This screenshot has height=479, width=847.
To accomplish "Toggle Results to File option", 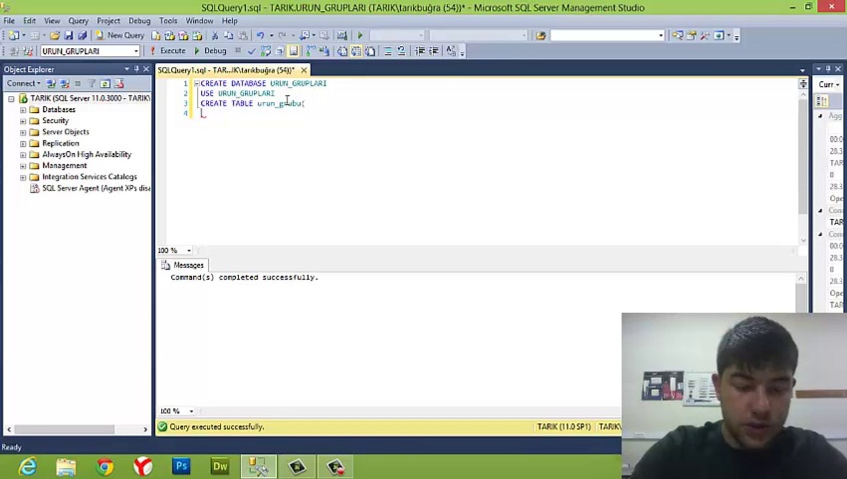I will (370, 51).
